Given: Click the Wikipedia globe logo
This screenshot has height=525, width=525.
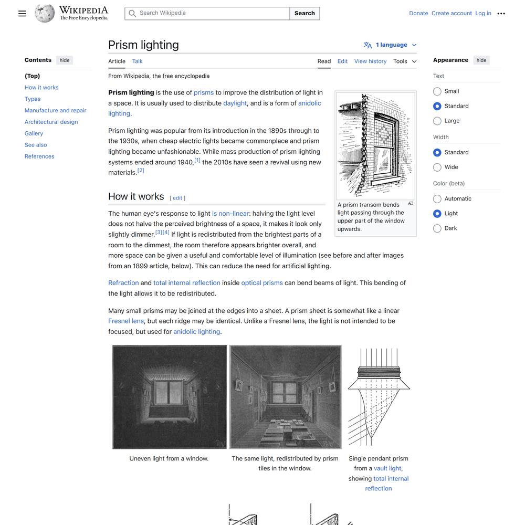Looking at the screenshot, I should click(x=45, y=14).
